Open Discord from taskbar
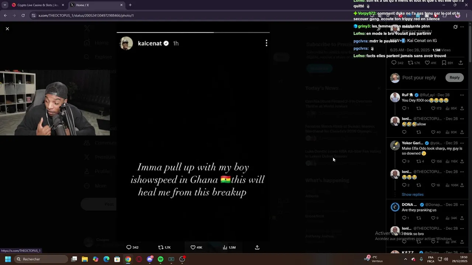 pos(150,259)
